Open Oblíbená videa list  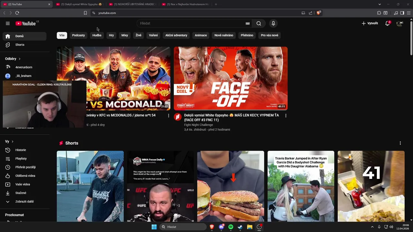(25, 176)
